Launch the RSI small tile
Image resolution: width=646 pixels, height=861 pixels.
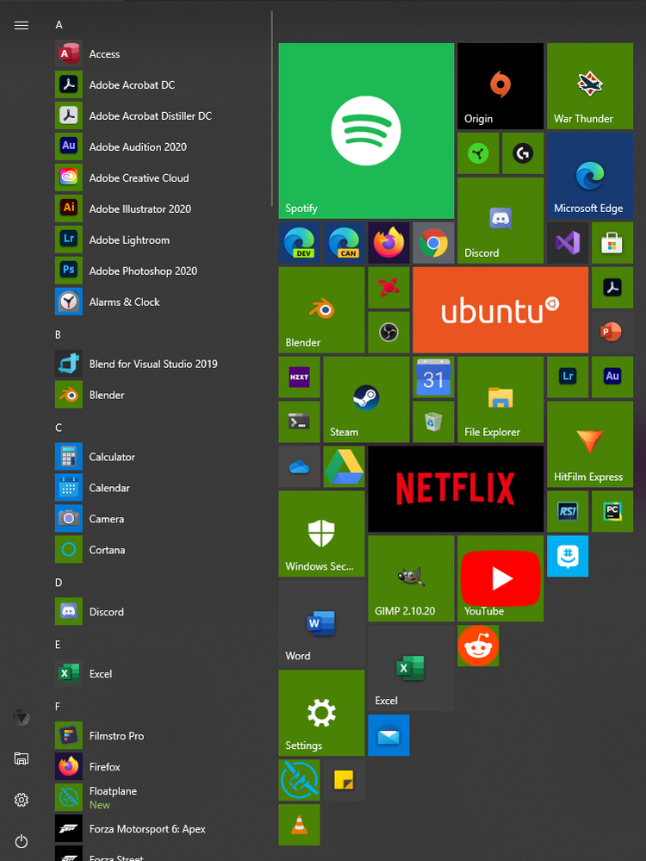tap(568, 511)
